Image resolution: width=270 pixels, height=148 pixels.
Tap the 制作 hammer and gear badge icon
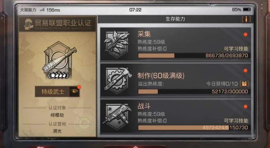pos(118,81)
